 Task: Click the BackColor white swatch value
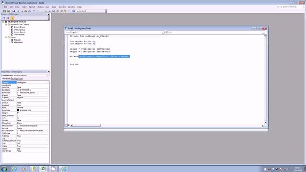click(18, 90)
